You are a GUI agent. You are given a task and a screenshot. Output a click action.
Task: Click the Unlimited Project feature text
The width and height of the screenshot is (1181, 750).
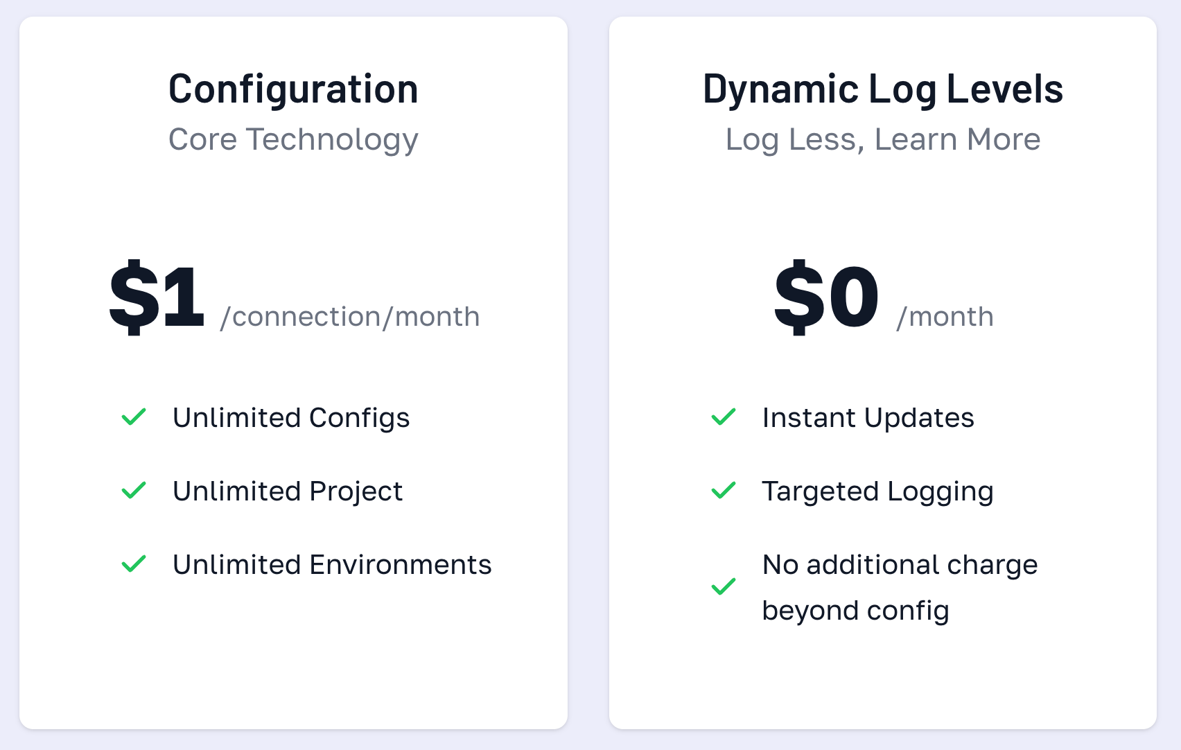pos(288,491)
